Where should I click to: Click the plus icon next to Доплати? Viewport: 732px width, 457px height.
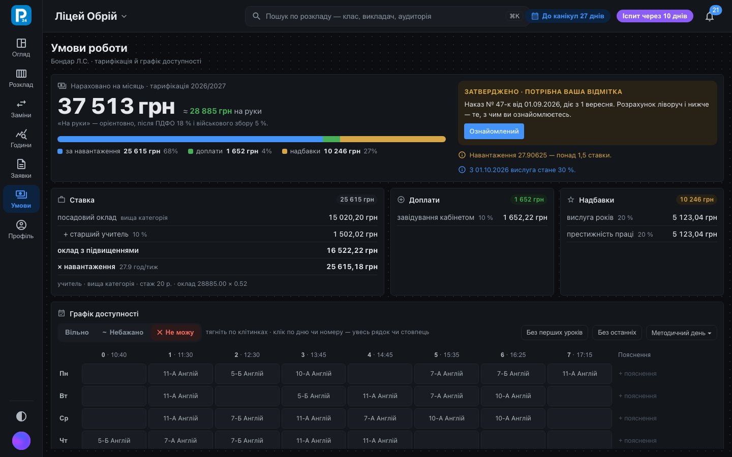click(401, 200)
